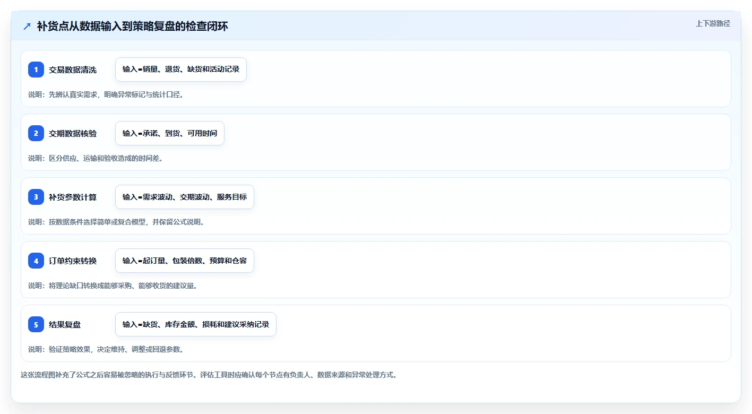752x414 pixels.
Task: Select the 订单约束转换 step title
Action: [73, 261]
